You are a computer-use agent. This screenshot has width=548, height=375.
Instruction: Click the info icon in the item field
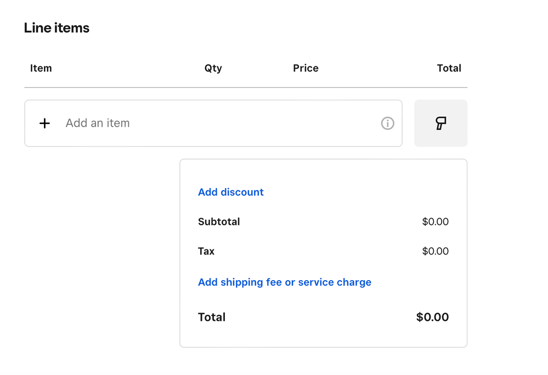(387, 123)
